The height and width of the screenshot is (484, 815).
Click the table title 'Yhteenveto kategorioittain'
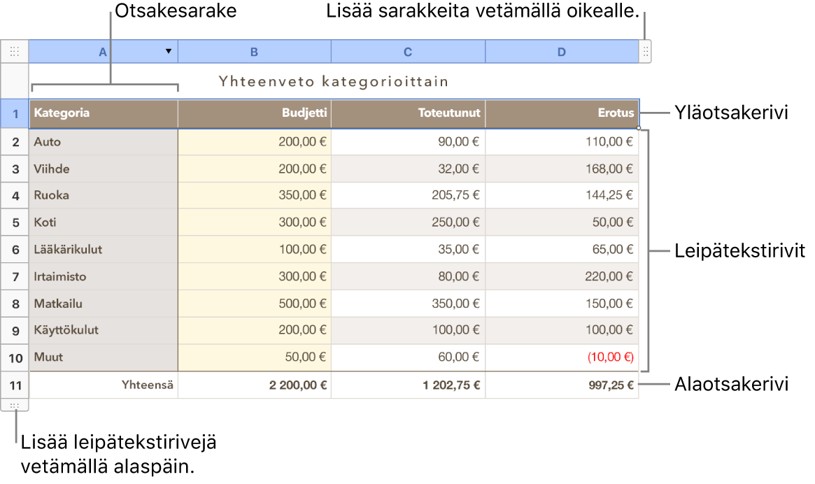(x=334, y=82)
